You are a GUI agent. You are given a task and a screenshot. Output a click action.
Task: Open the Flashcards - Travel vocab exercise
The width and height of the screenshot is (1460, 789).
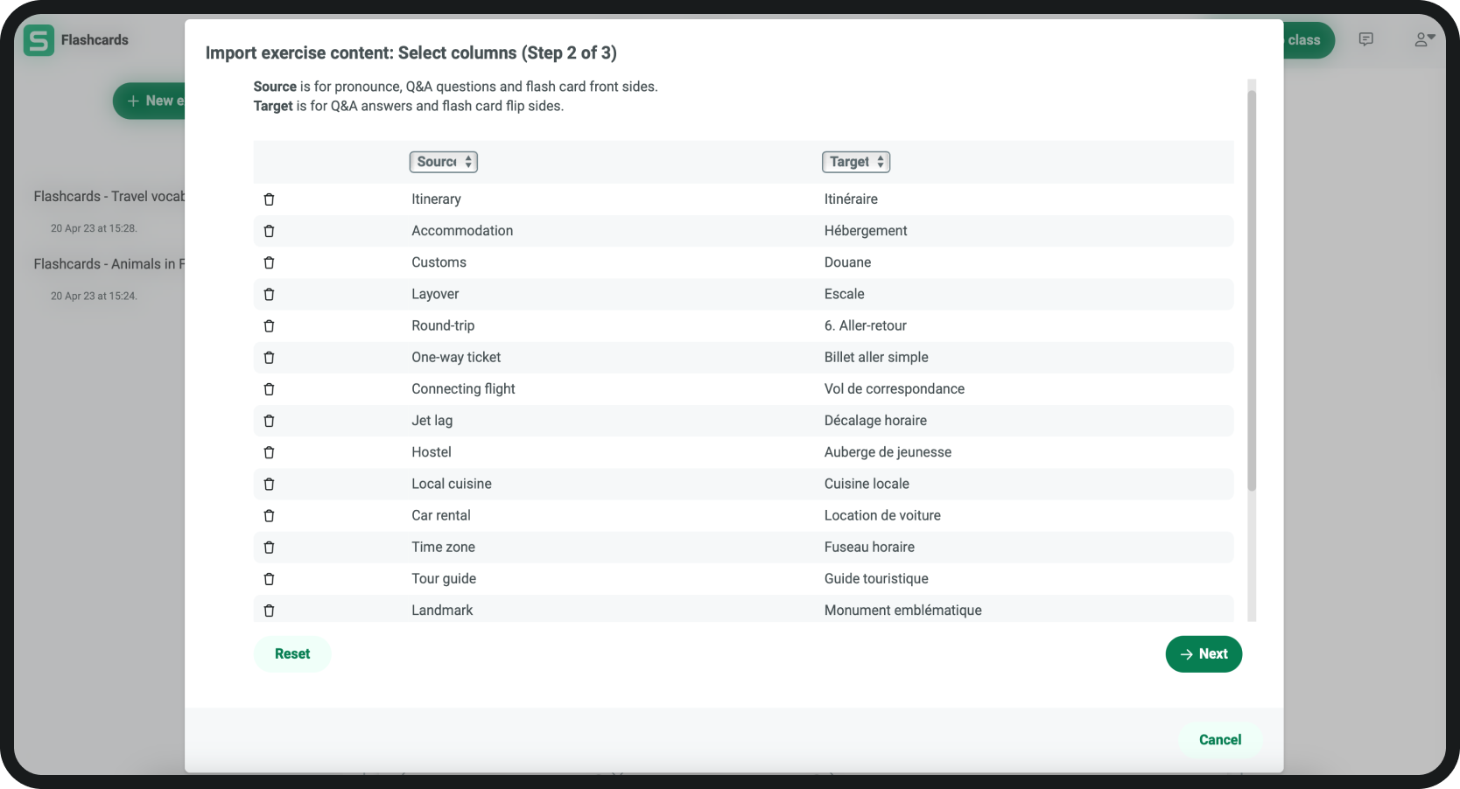point(109,197)
